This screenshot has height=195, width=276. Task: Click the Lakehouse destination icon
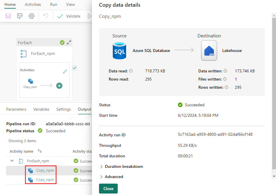(209, 51)
